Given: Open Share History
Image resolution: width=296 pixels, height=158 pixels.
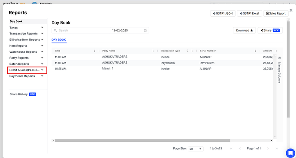Looking at the screenshot, I should [x=23, y=94].
